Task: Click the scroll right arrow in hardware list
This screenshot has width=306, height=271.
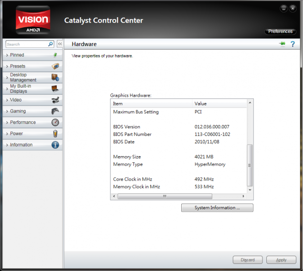Action: 243,196
